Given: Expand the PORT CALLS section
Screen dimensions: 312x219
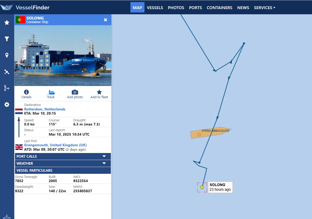Looking at the screenshot, I should pos(63,156).
